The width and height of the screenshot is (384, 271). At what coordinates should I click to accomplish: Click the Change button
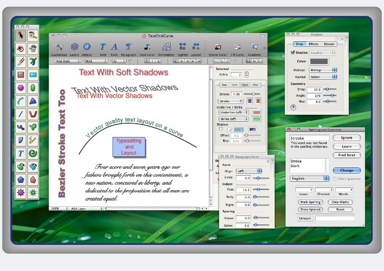pyautogui.click(x=347, y=170)
